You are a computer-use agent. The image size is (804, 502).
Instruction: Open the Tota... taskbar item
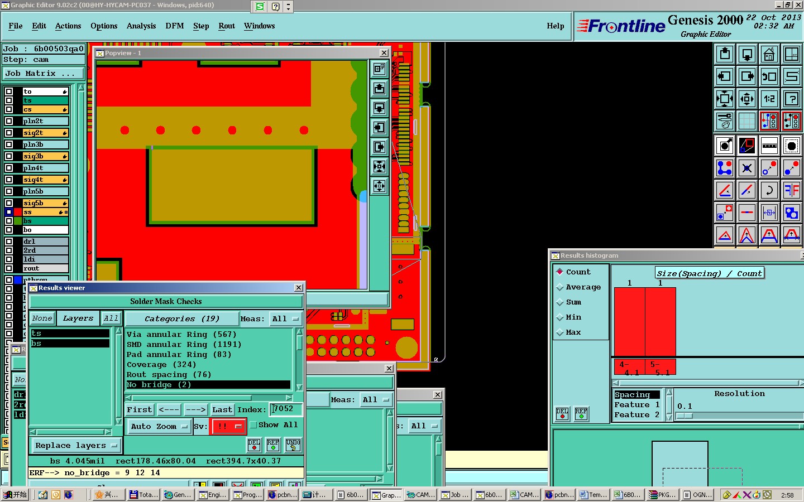pyautogui.click(x=143, y=495)
